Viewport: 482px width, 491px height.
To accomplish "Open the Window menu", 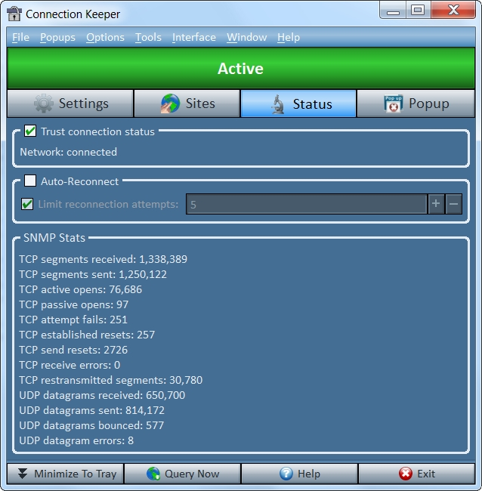I will pos(247,37).
